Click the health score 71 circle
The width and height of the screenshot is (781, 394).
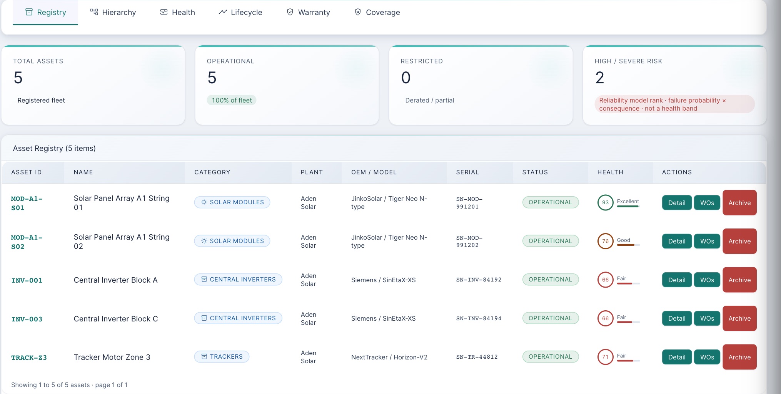pos(605,357)
